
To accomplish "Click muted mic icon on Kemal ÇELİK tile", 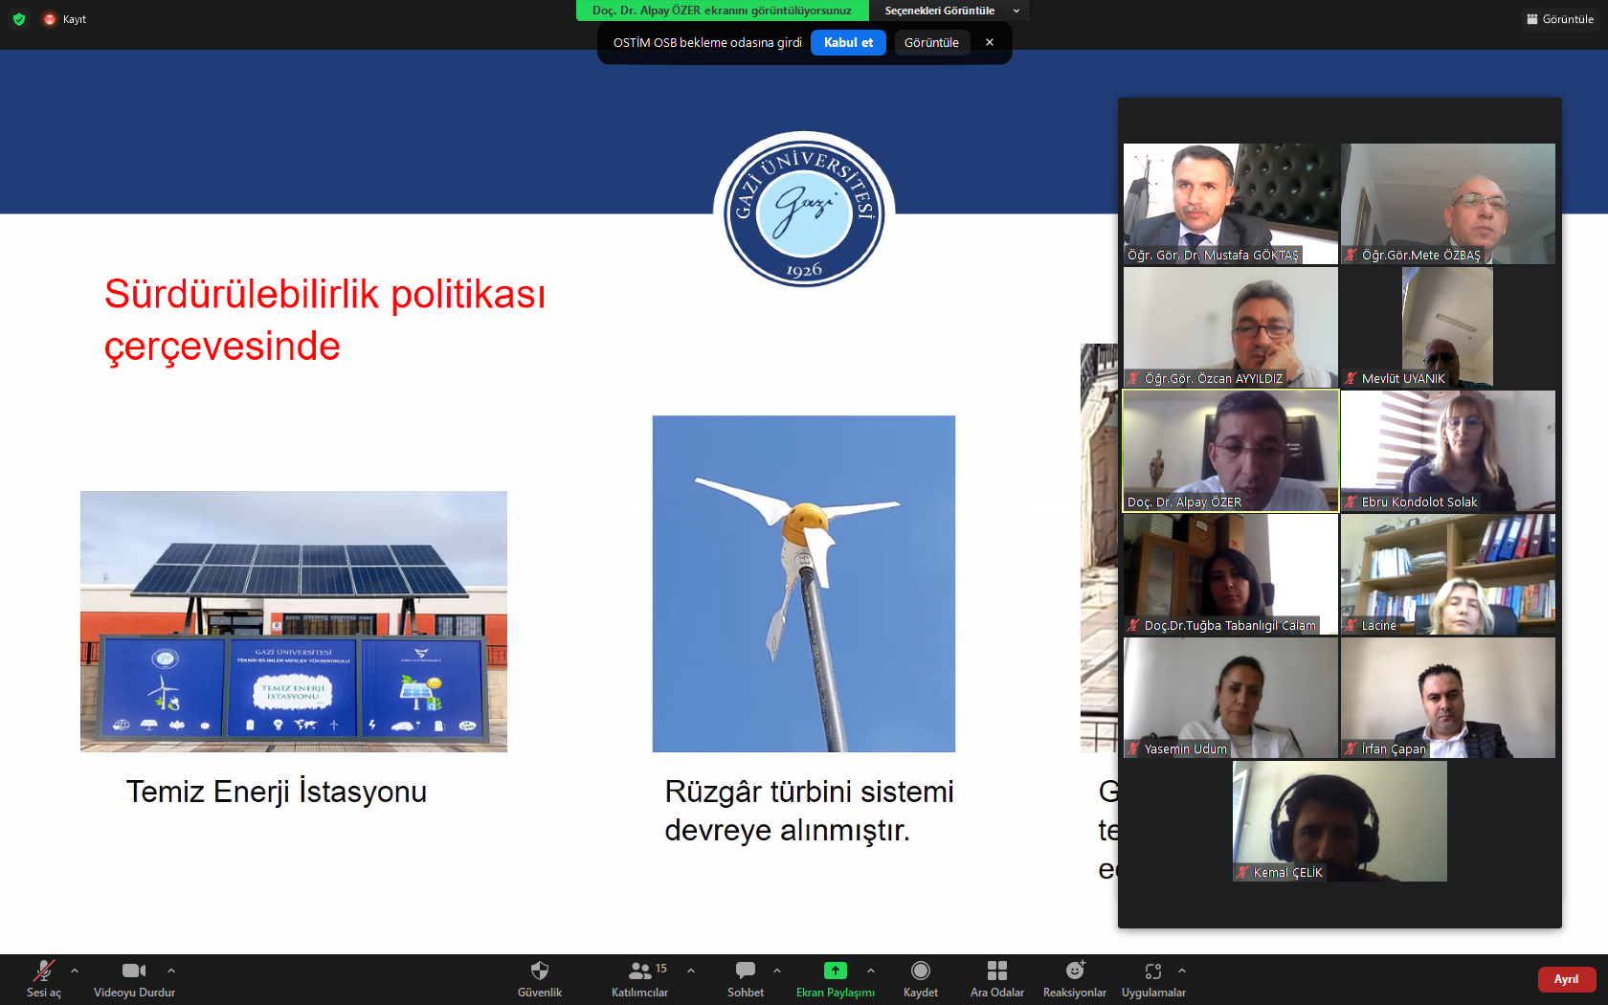I will click(x=1242, y=872).
